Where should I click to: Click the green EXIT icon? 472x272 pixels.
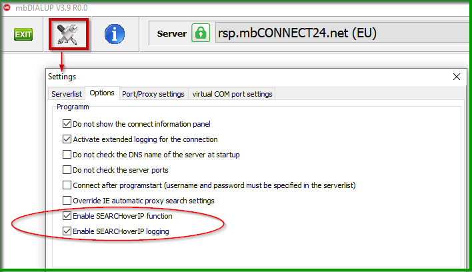23,34
